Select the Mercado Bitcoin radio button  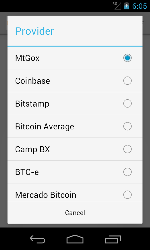tap(127, 194)
